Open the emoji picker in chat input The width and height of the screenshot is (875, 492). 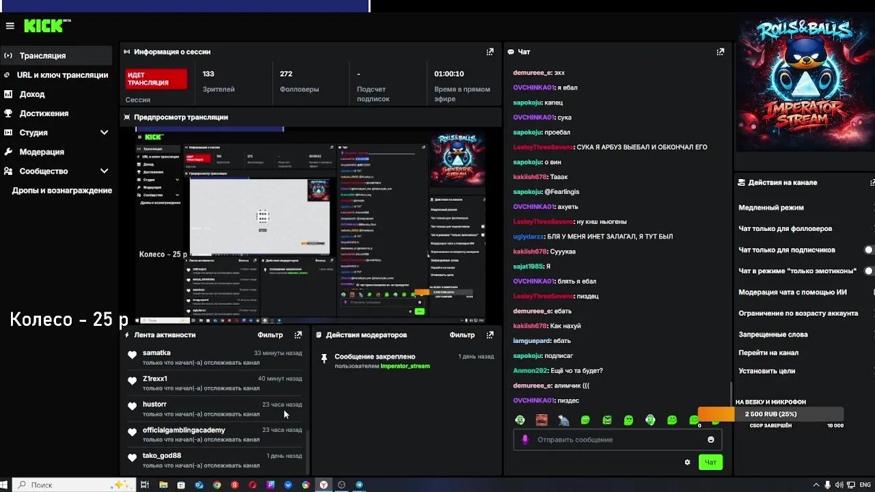(x=711, y=439)
